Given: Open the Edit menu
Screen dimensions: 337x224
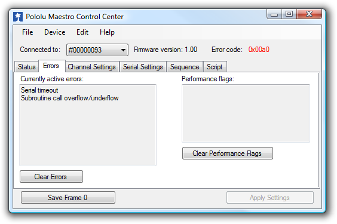Looking at the screenshot, I should click(x=82, y=32).
